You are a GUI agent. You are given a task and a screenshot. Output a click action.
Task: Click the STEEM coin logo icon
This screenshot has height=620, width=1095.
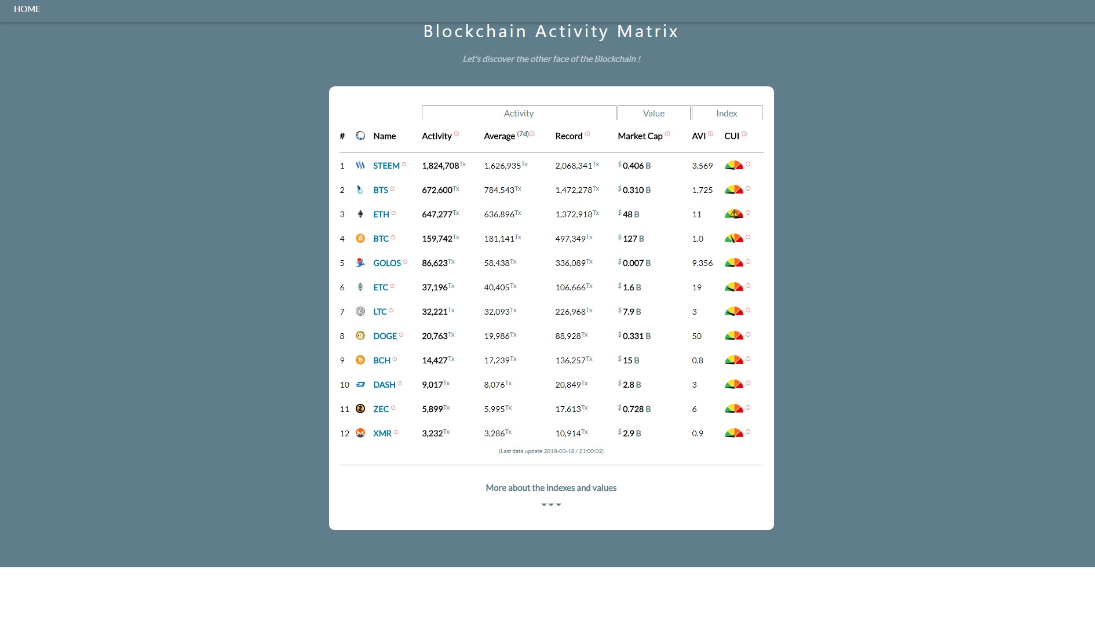360,165
